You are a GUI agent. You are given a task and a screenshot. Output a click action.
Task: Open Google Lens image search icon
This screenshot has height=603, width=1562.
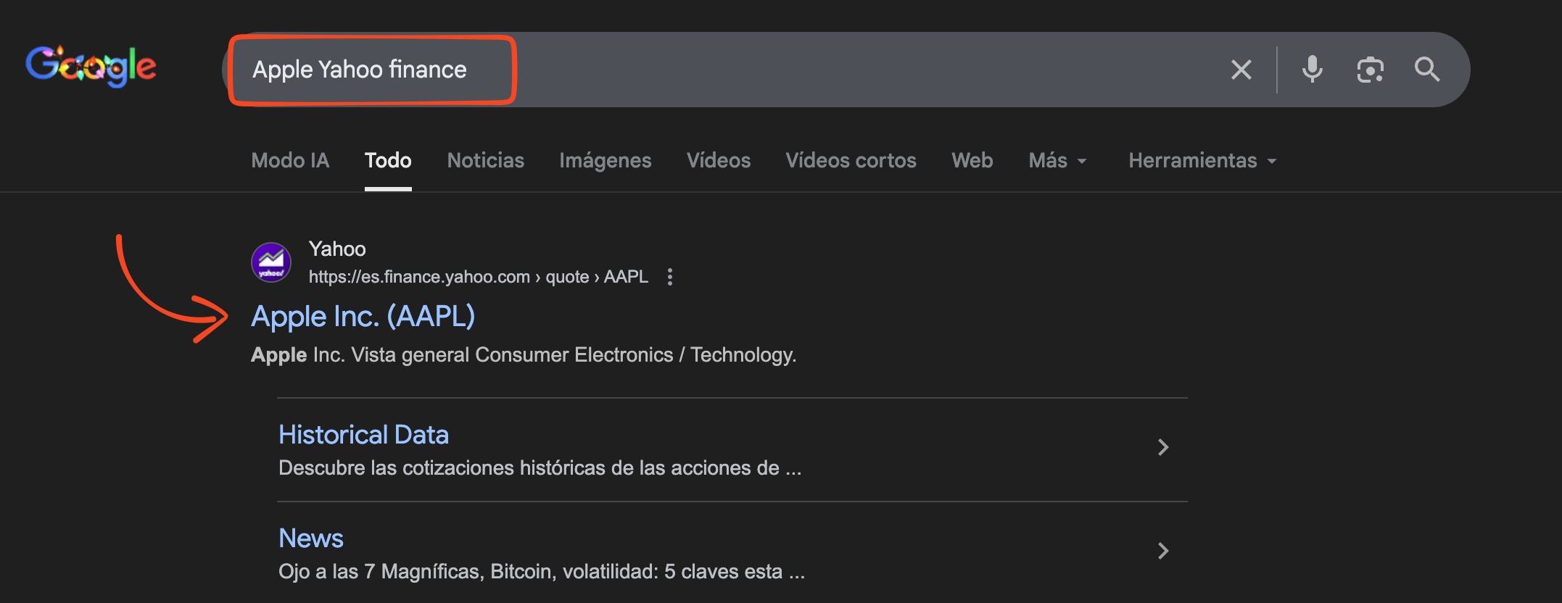tap(1370, 70)
